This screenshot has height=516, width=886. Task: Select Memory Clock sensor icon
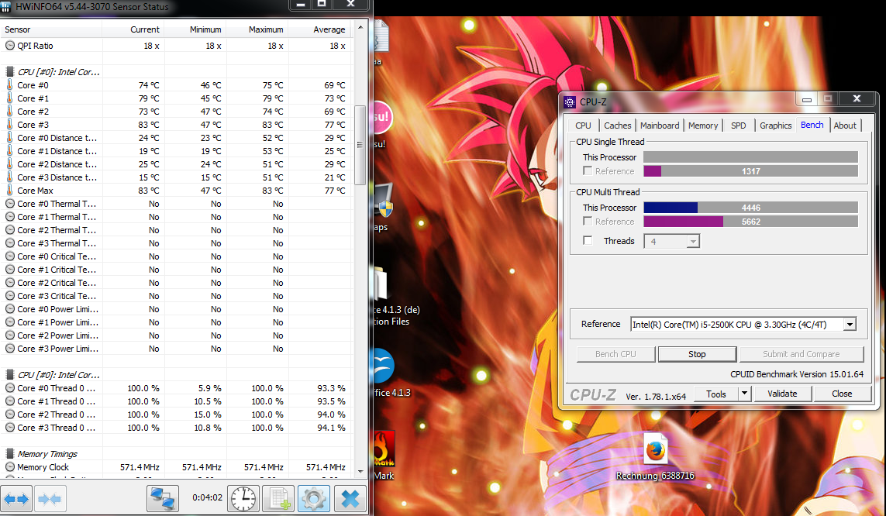9,467
